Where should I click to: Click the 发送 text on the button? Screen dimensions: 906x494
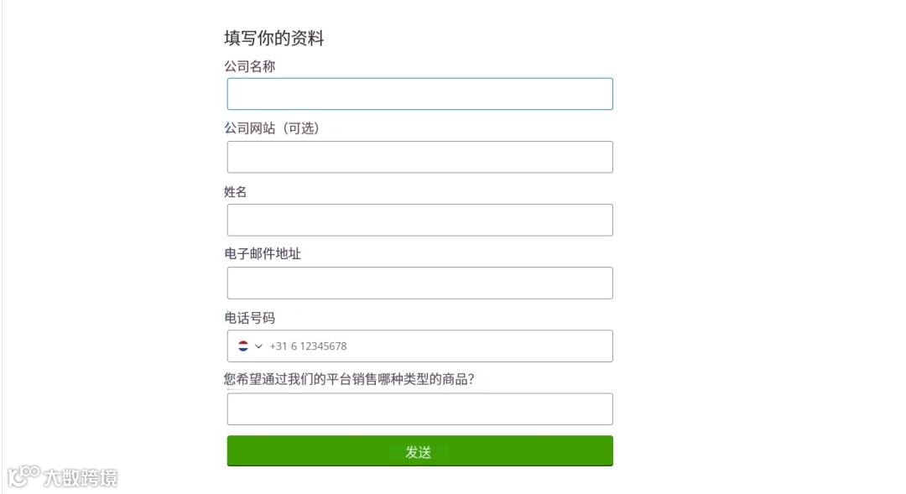[x=419, y=452]
